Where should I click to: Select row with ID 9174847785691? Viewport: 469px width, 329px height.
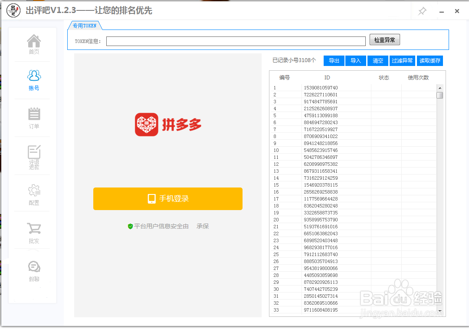pyautogui.click(x=354, y=102)
